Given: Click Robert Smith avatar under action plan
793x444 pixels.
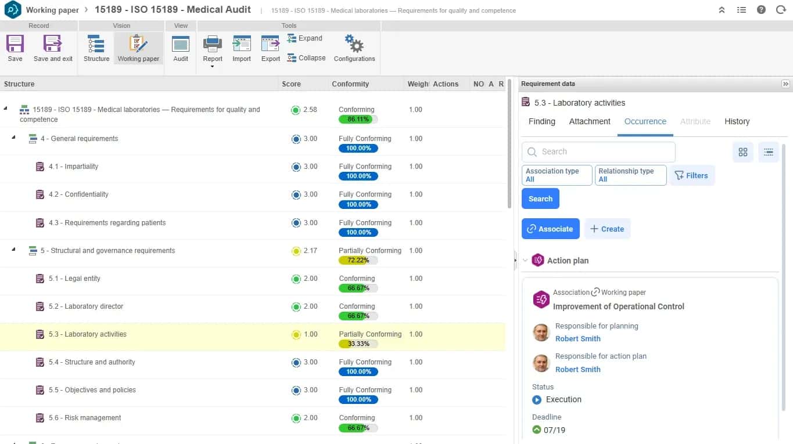Looking at the screenshot, I should click(x=541, y=363).
